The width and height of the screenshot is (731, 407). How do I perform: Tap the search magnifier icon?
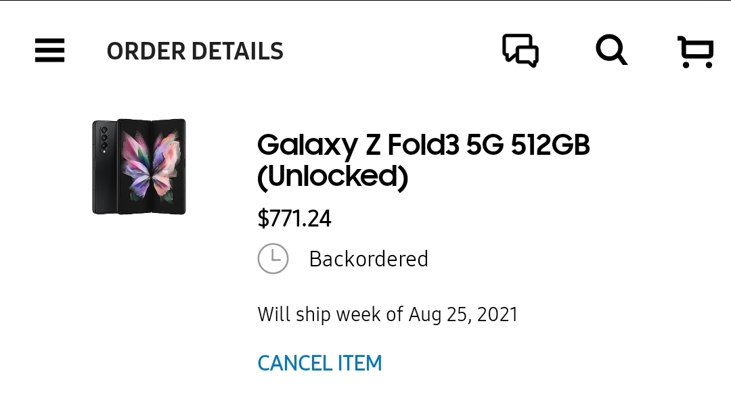click(611, 50)
